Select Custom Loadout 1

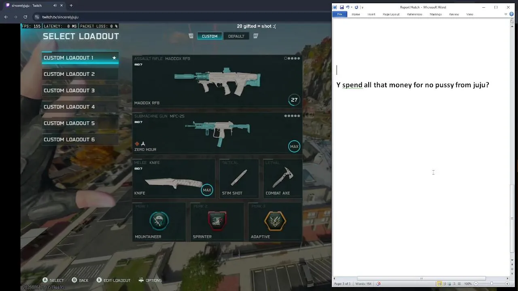tap(80, 58)
